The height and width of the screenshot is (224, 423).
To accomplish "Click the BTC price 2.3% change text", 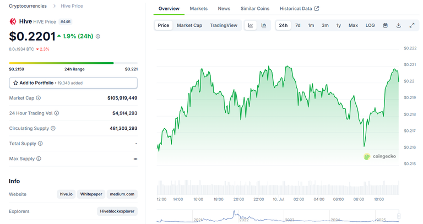I will click(x=42, y=49).
